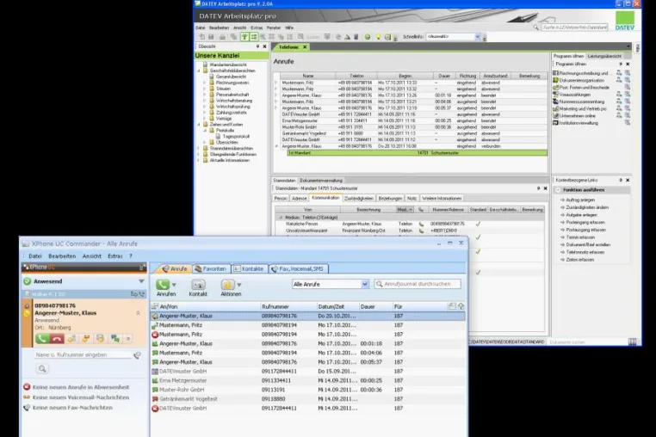656x437 pixels.
Task: Click the search magnifier icon near DATEV search field
Action: click(x=536, y=28)
